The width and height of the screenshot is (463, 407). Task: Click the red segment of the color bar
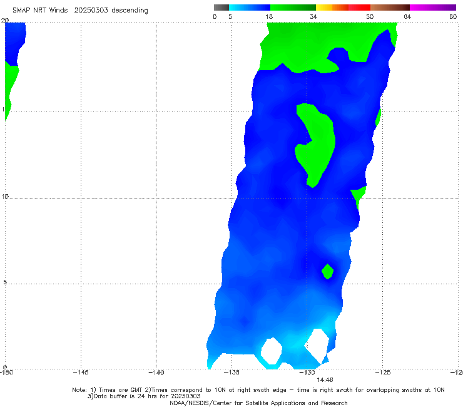tap(359, 8)
